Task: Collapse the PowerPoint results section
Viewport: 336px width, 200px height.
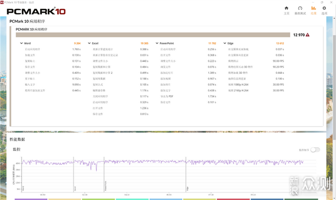Action: (157, 43)
